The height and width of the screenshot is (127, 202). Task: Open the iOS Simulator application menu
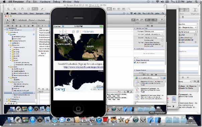[x=16, y=2]
